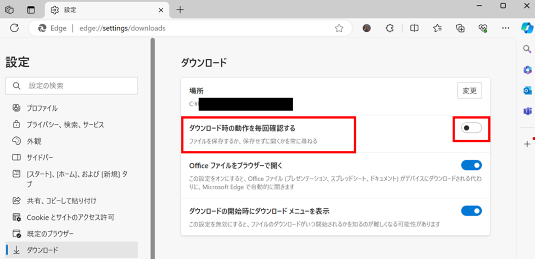Open the tab actions menu icon
The height and width of the screenshot is (259, 535).
click(x=31, y=10)
